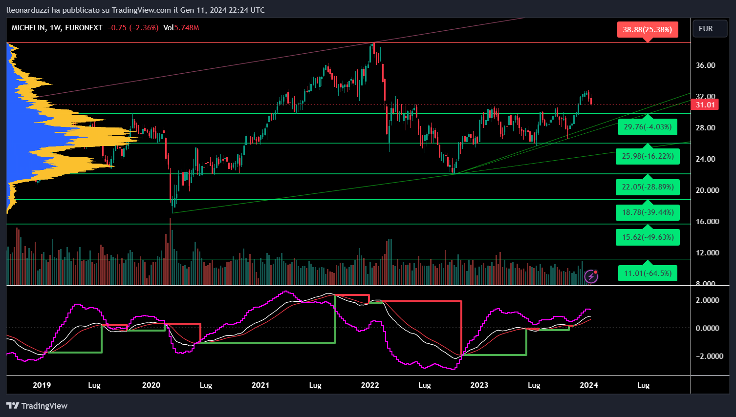Click the 18.78(-39.44%) level label
The height and width of the screenshot is (417, 736).
click(648, 212)
